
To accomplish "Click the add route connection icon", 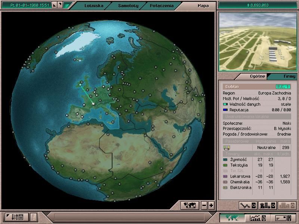I will pyautogui.click(x=248, y=205).
